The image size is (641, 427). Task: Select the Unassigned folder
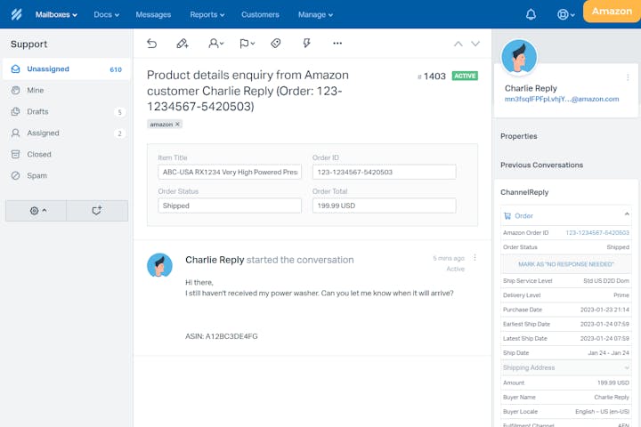[x=48, y=69]
